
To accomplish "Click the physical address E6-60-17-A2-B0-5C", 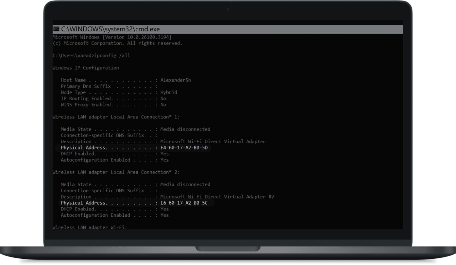I will [186, 203].
